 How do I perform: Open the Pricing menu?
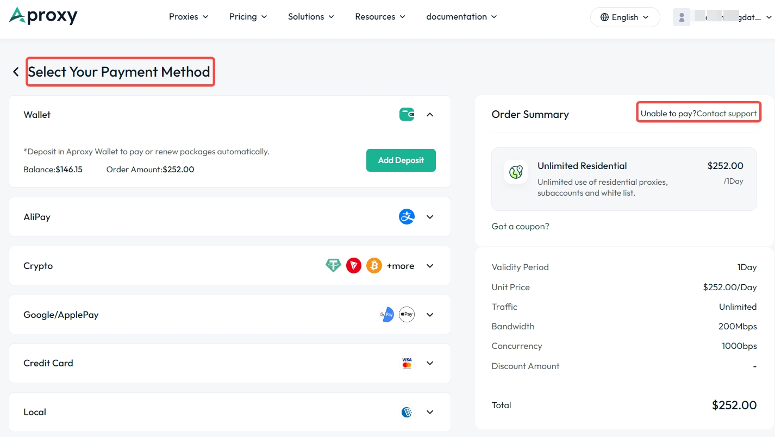coord(248,16)
